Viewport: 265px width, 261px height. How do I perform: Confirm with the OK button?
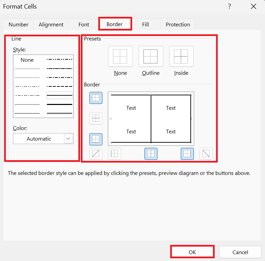(x=192, y=252)
